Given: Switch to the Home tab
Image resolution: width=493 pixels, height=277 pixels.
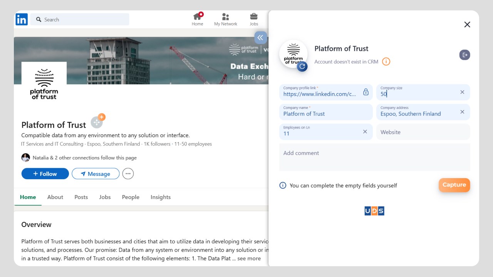Looking at the screenshot, I should click(x=28, y=197).
